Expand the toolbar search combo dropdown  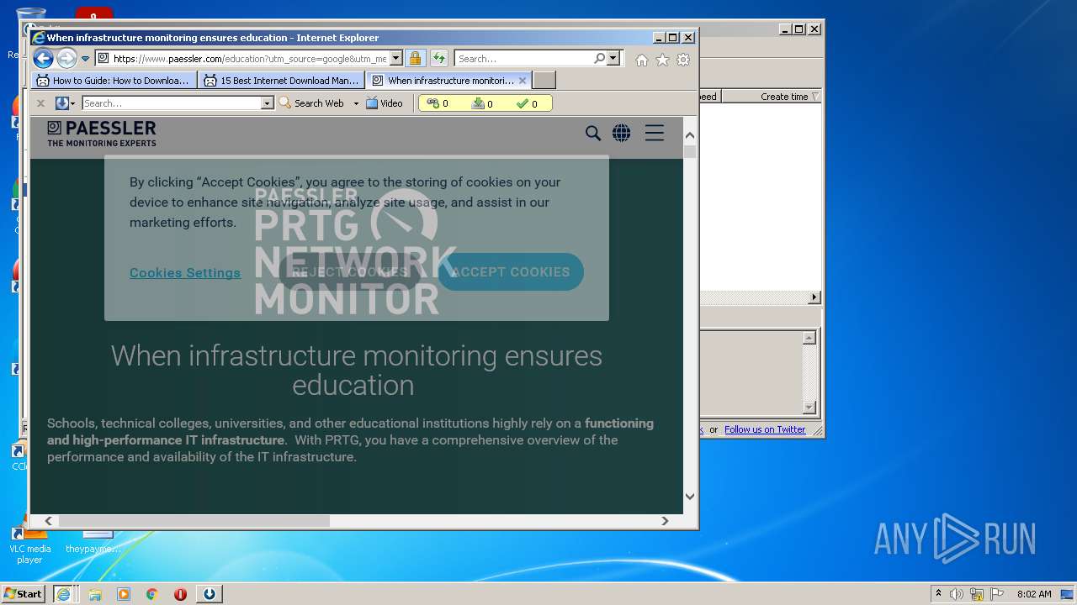pyautogui.click(x=268, y=103)
